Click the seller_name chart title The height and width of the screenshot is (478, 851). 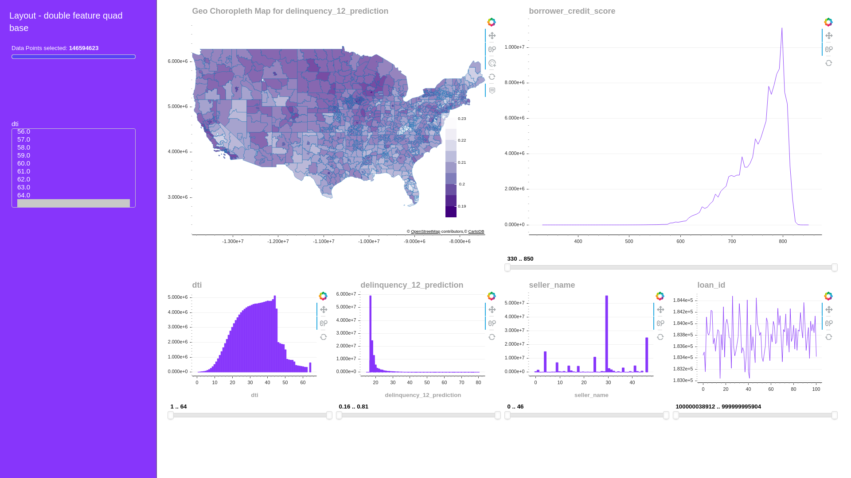[x=552, y=285]
